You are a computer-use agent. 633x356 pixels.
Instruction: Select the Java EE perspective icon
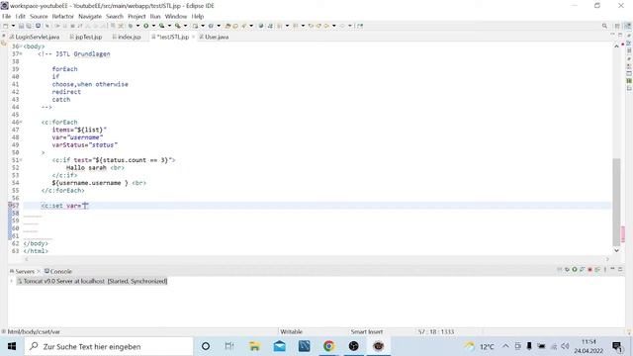pyautogui.click(x=628, y=26)
